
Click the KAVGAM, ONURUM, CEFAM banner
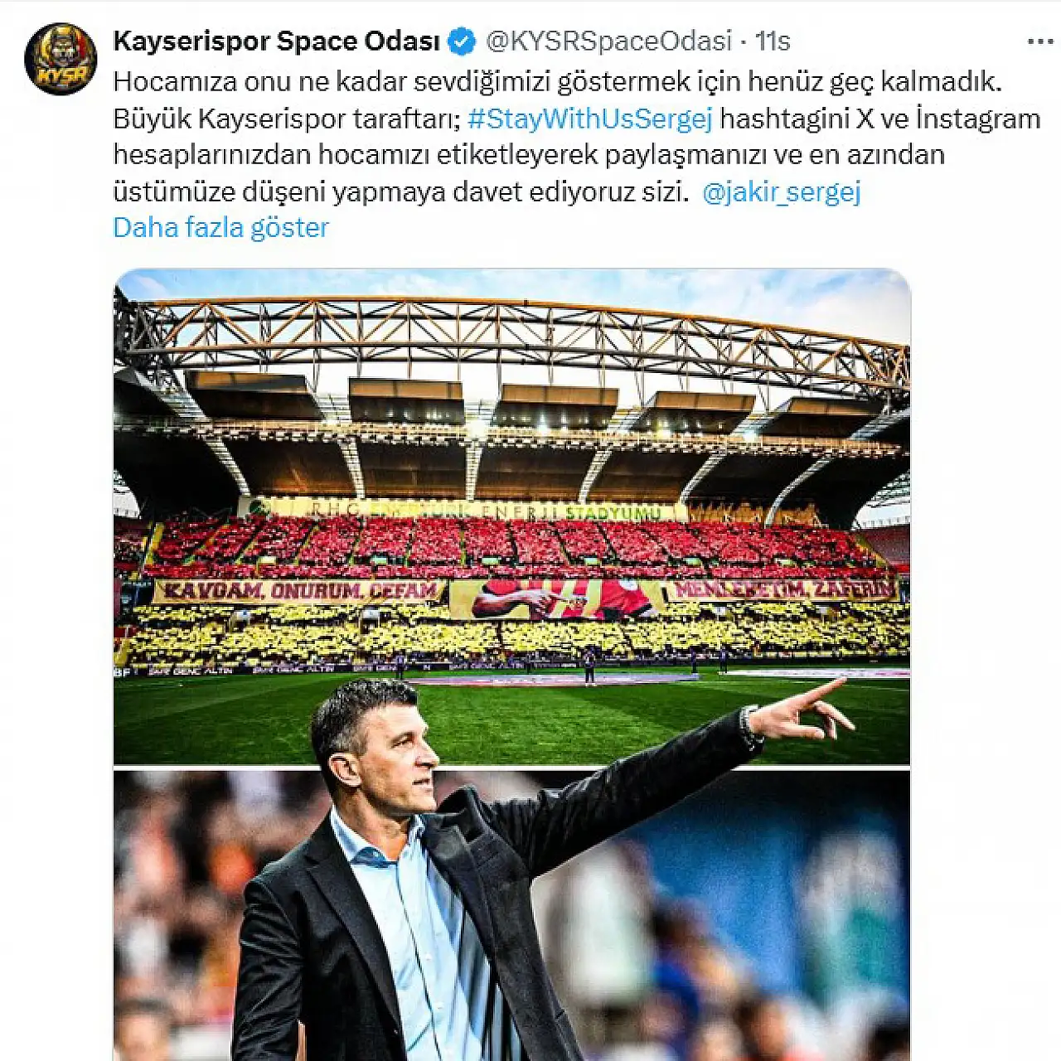[299, 591]
